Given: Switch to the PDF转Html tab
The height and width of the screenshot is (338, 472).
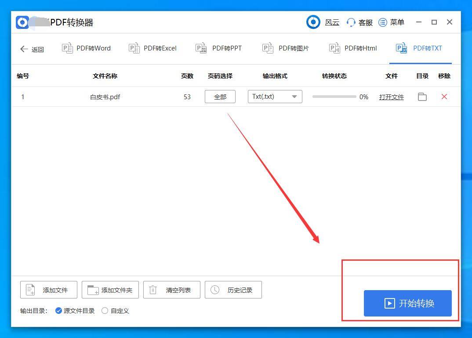Looking at the screenshot, I should pos(361,48).
